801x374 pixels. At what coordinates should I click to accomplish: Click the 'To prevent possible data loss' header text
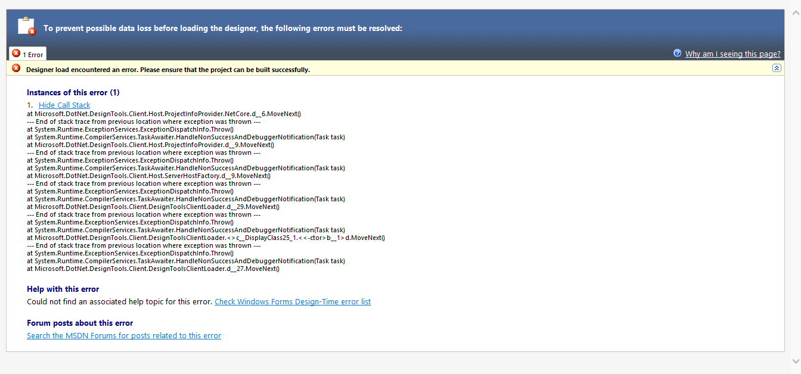(223, 28)
